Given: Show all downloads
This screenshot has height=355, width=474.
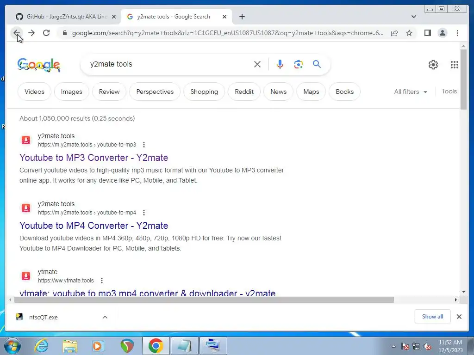Looking at the screenshot, I should tap(433, 317).
